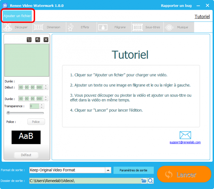The height and width of the screenshot is (189, 214).
Task: Increase Durée time with up arrow
Action: coord(46,97)
